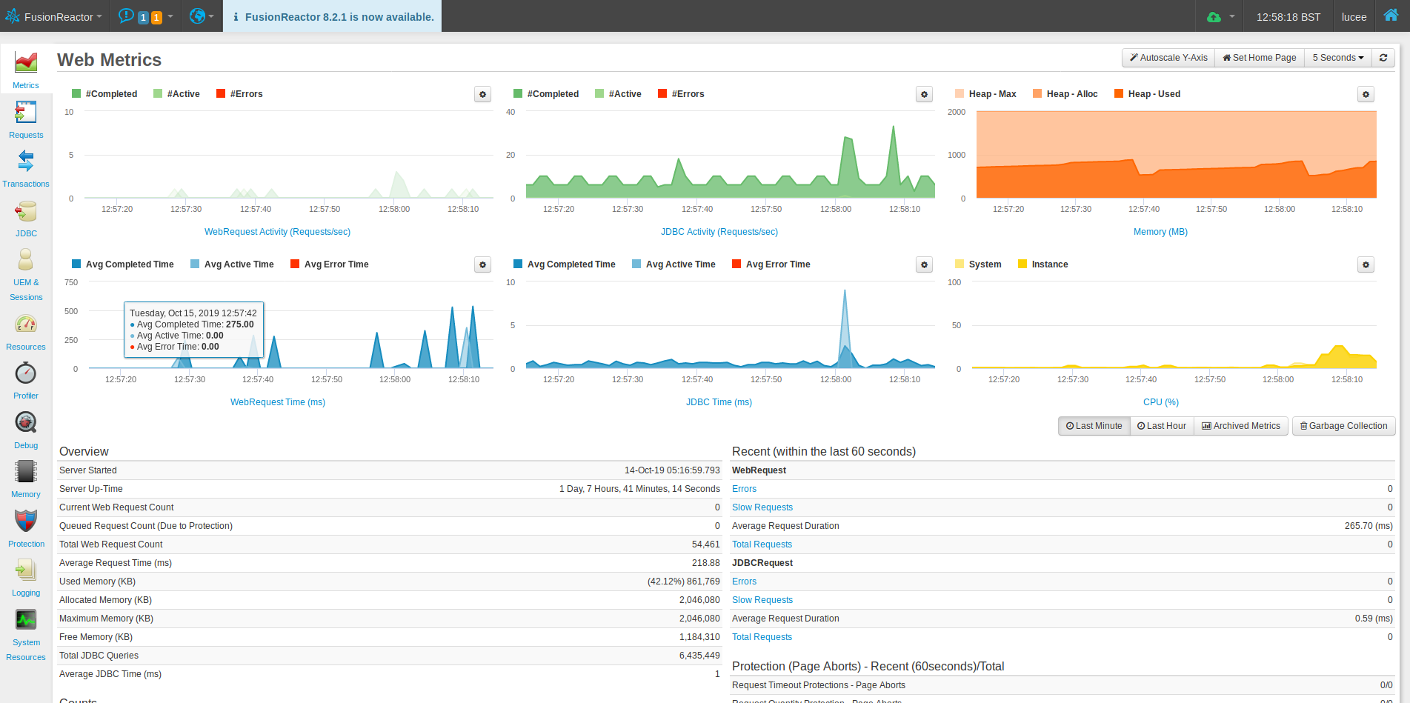Click the Server Up-Time row
This screenshot has width=1410, height=703.
[390, 489]
